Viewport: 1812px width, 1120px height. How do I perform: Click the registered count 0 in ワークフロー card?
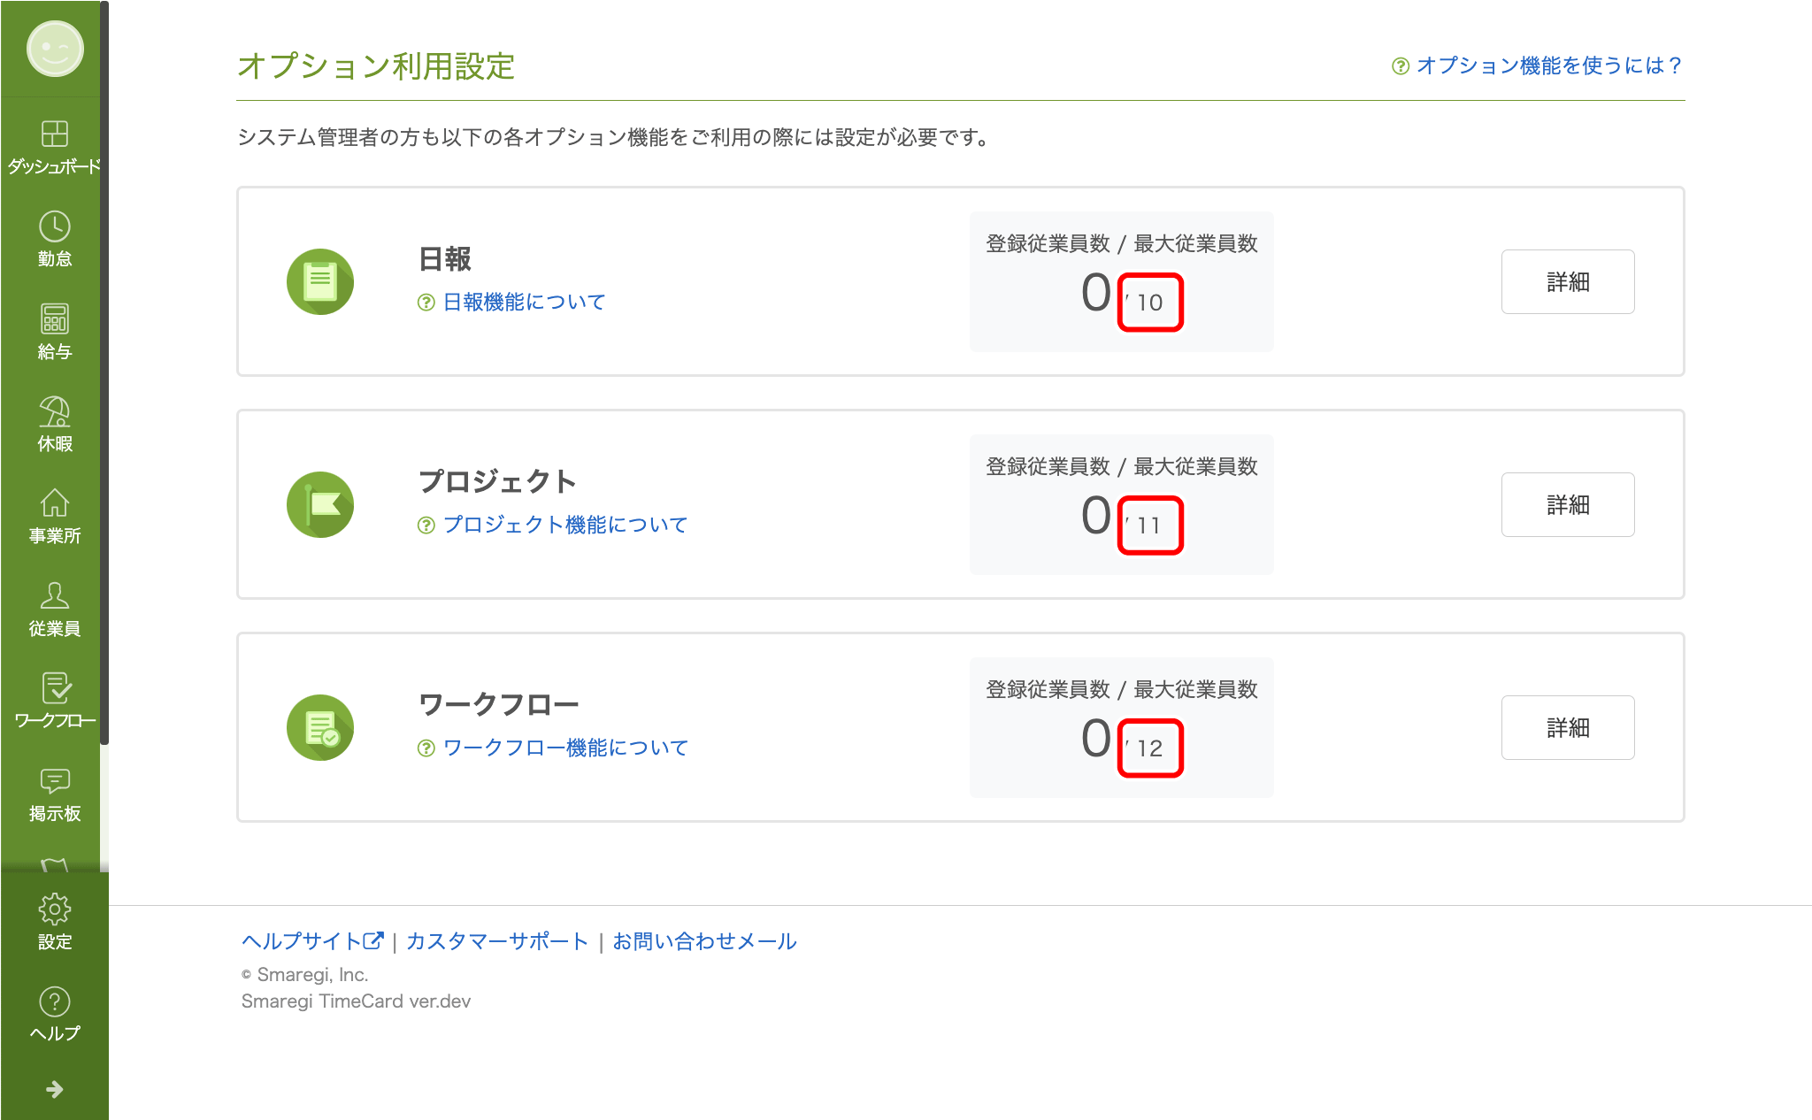pos(1096,739)
